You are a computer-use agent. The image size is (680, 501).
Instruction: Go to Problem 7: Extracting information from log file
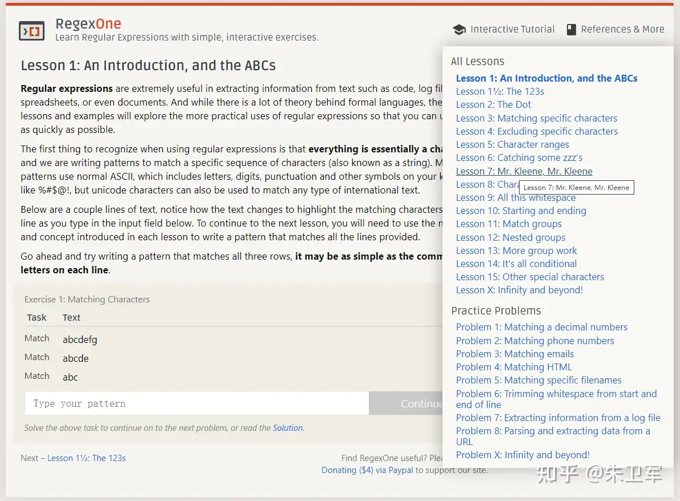point(558,418)
